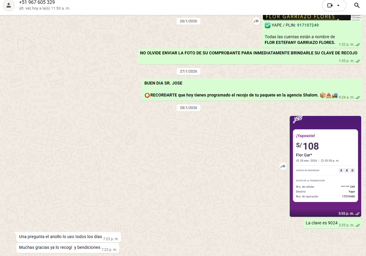Forward the Flor Garriazo Flores banner image
Image resolution: width=366 pixels, height=256 pixels.
[x=256, y=21]
